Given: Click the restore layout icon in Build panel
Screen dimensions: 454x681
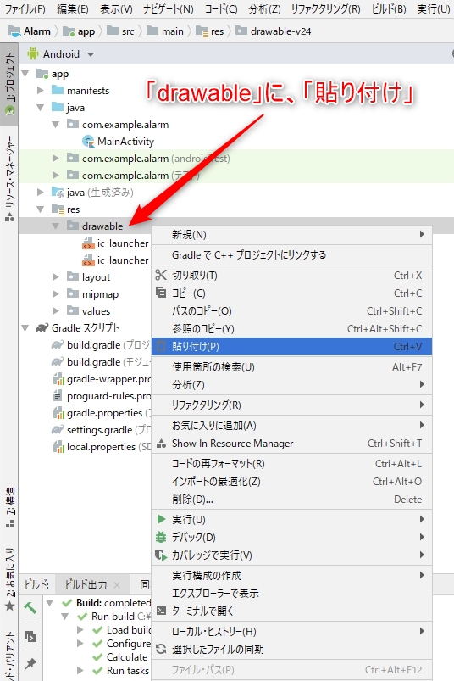Looking at the screenshot, I should pyautogui.click(x=30, y=636).
